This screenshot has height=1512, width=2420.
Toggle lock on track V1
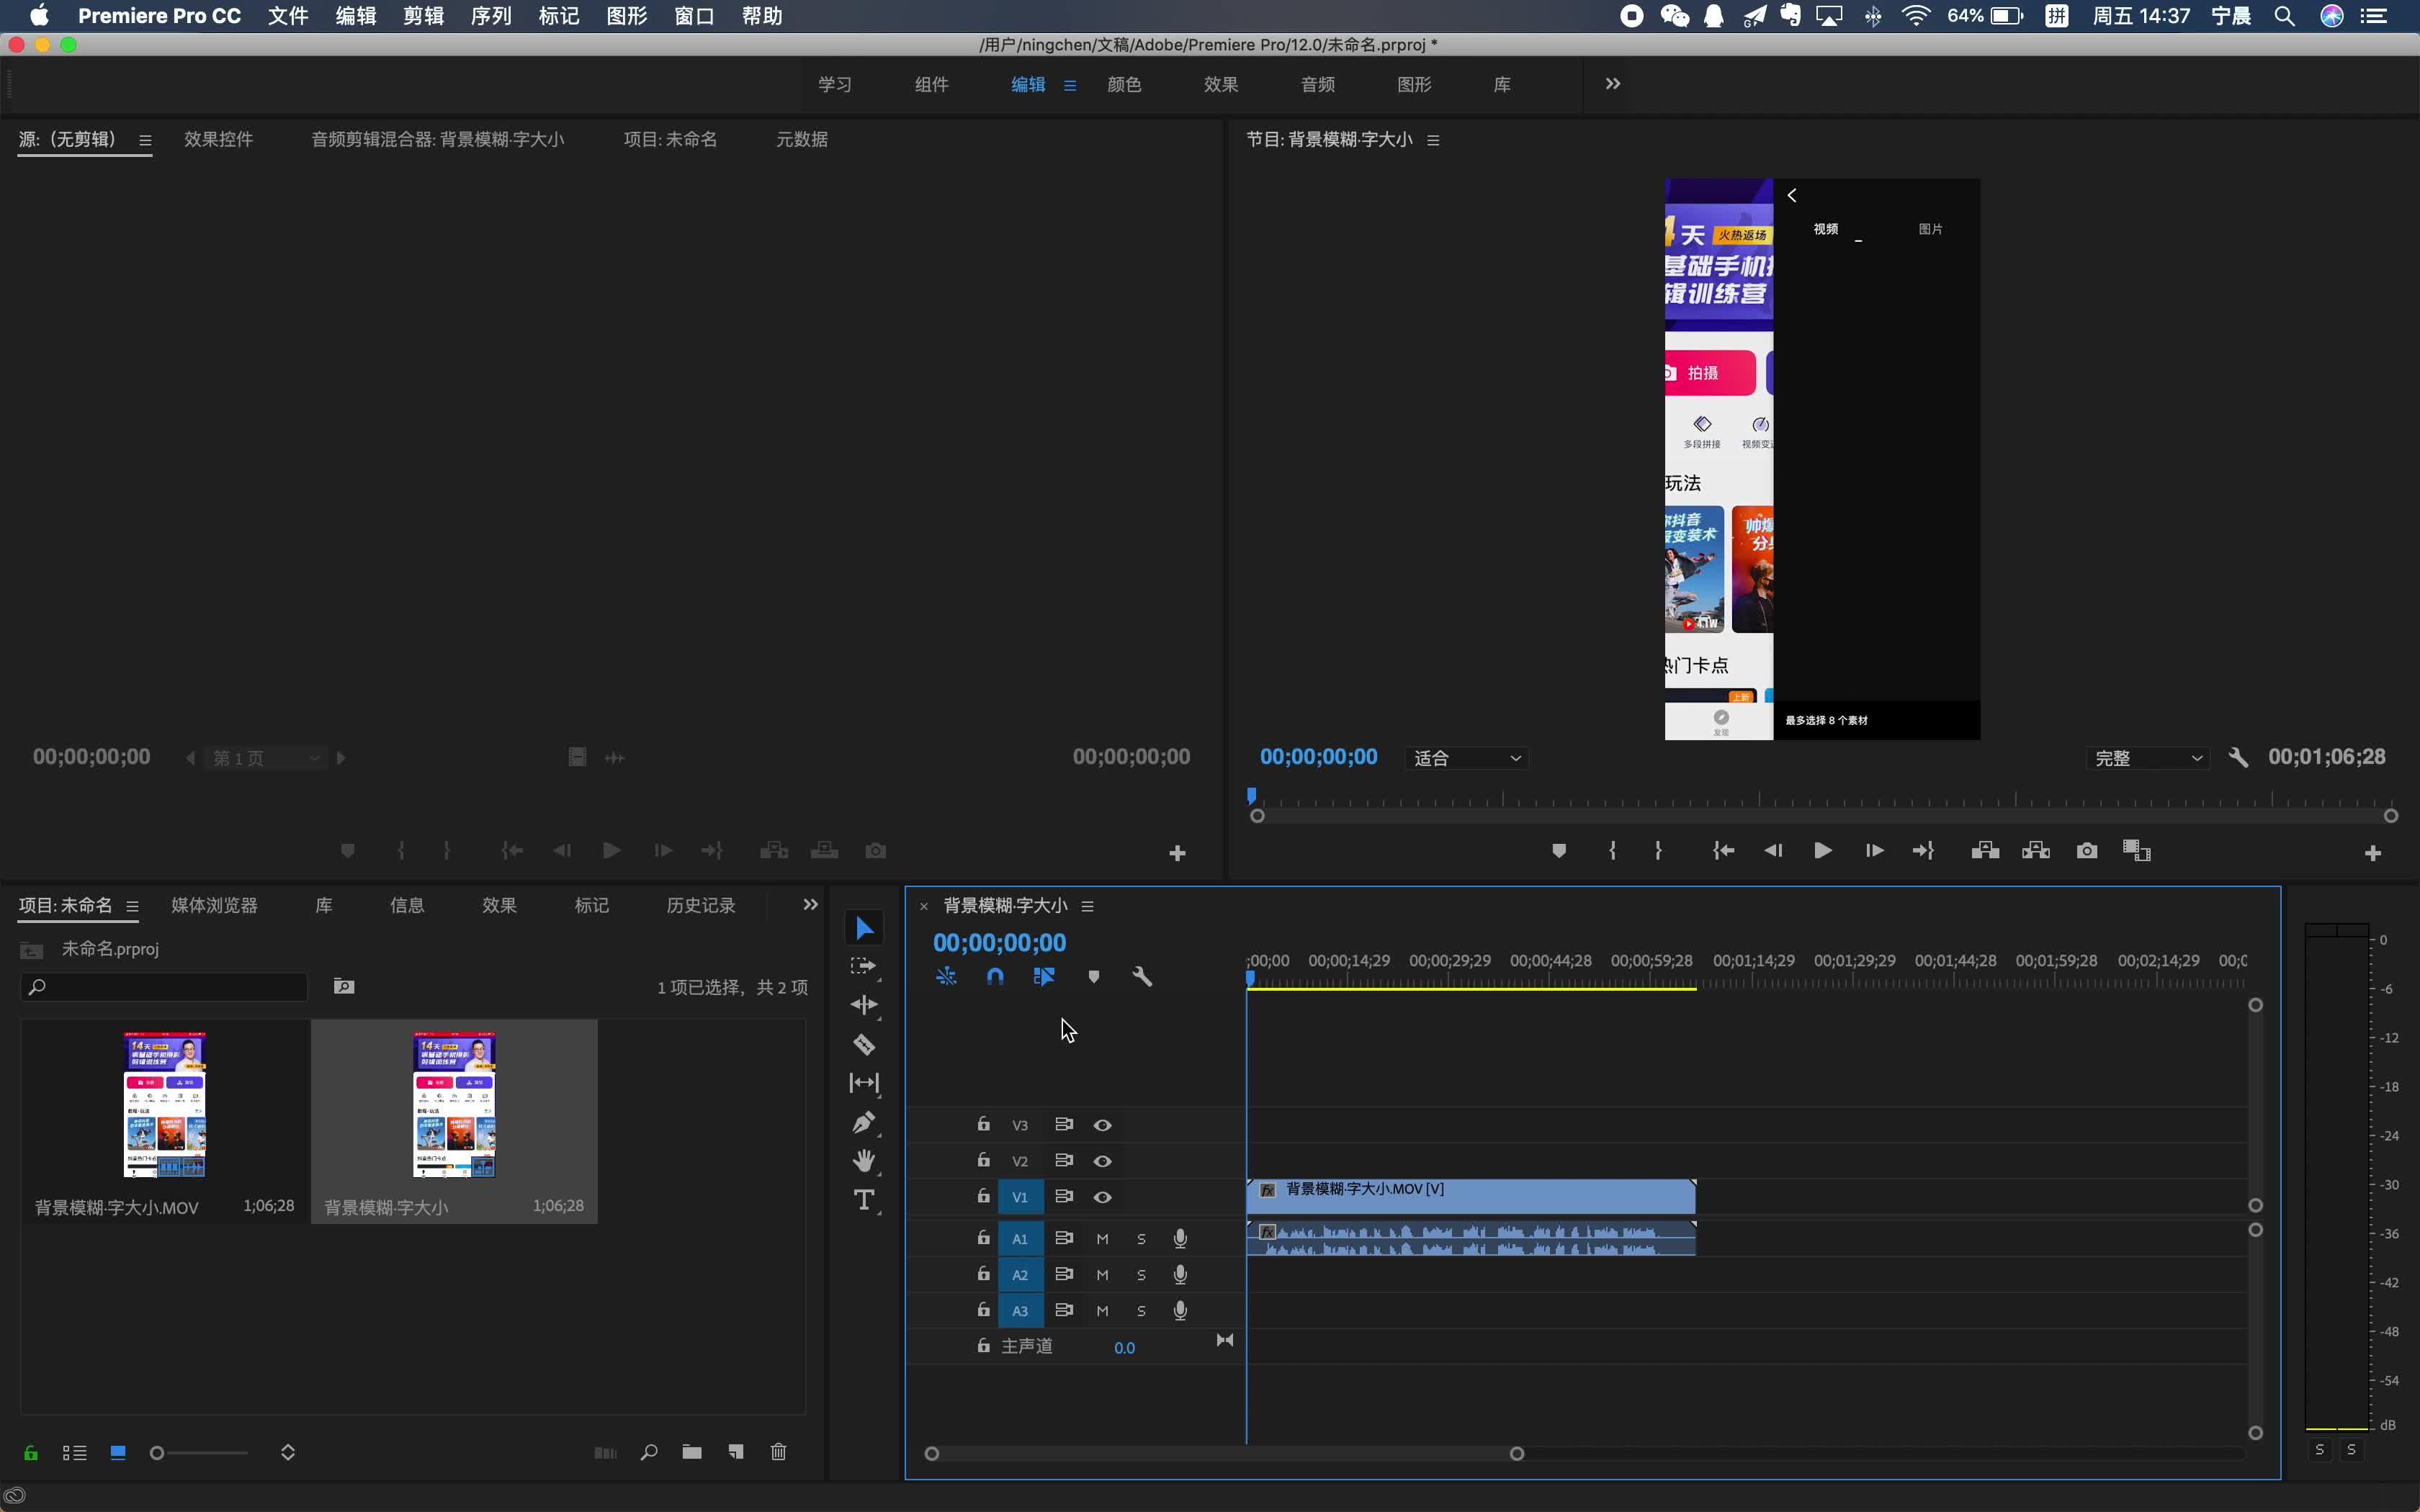pyautogui.click(x=984, y=1196)
